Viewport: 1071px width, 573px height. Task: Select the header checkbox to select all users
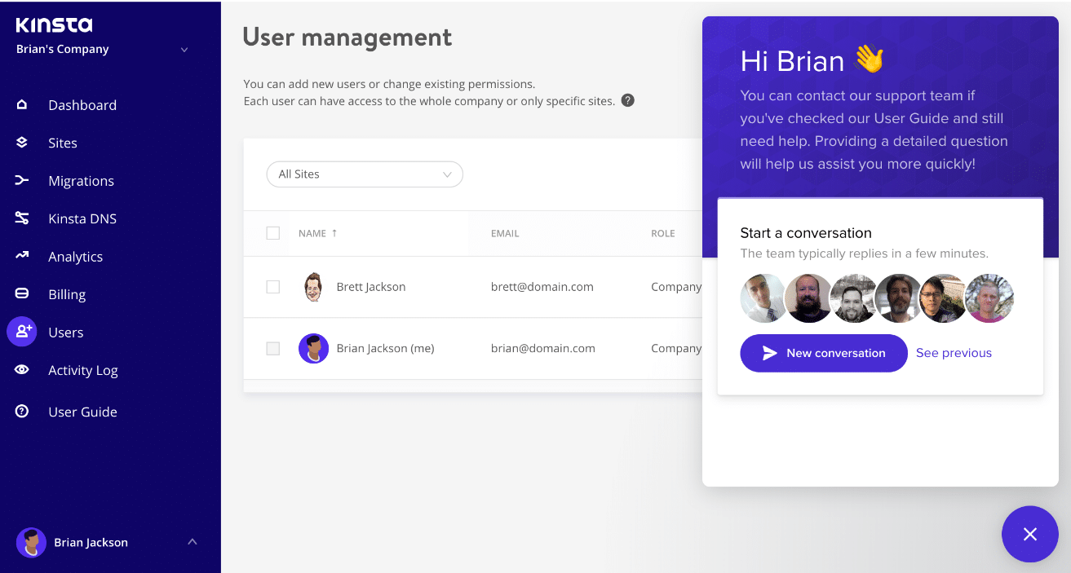273,232
